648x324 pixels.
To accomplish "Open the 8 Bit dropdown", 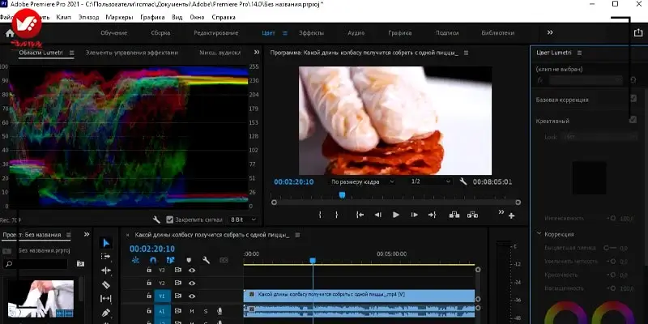I will (x=243, y=220).
